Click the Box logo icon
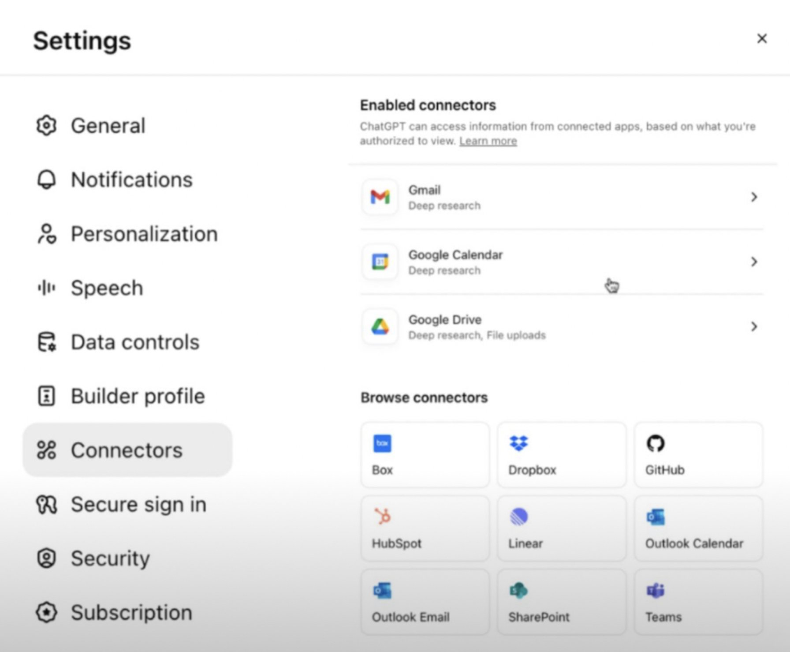 382,443
